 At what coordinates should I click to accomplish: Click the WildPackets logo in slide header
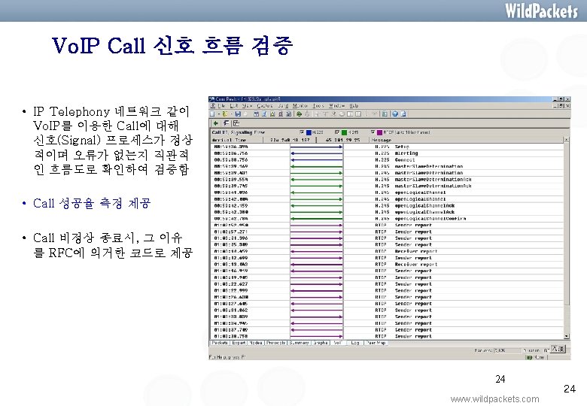coord(541,11)
